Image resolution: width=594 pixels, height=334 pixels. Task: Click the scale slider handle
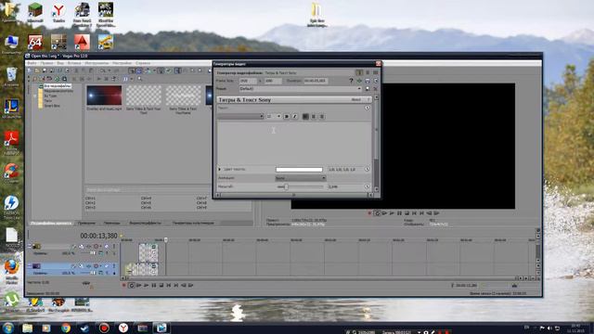(x=287, y=186)
